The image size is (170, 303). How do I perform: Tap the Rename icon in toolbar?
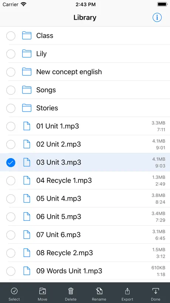pyautogui.click(x=99, y=291)
